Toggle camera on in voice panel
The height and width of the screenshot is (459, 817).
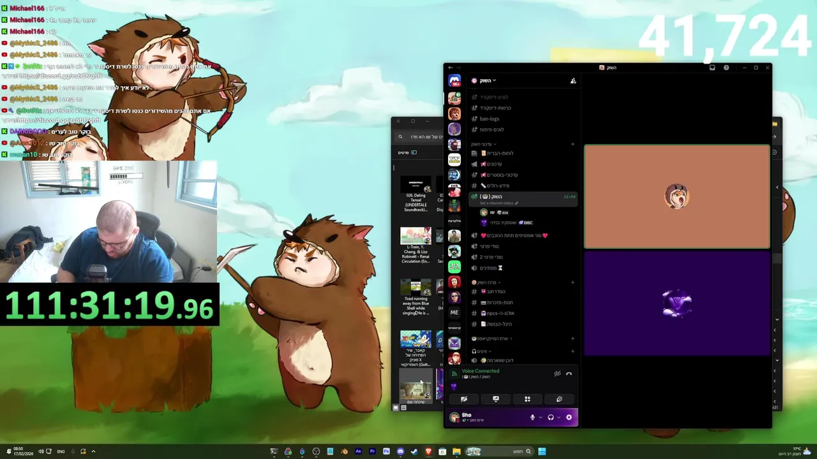pyautogui.click(x=464, y=399)
